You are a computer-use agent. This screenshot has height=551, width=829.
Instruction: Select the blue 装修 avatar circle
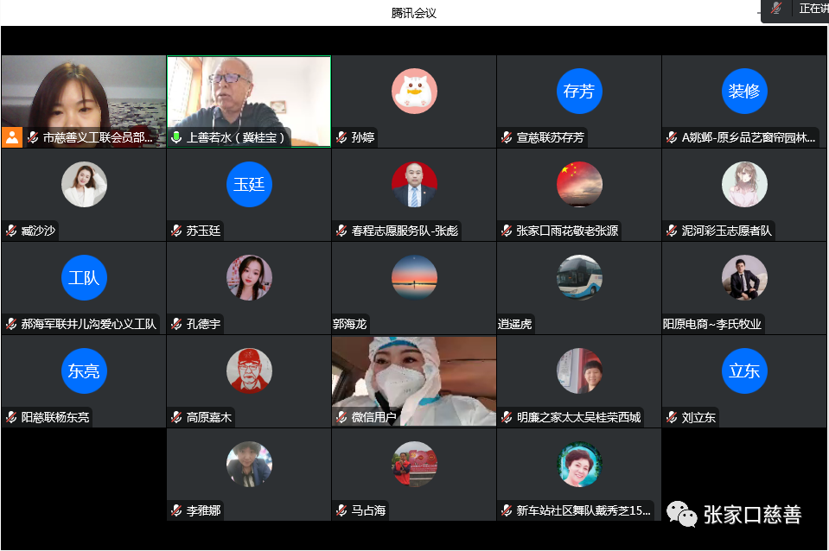[744, 92]
